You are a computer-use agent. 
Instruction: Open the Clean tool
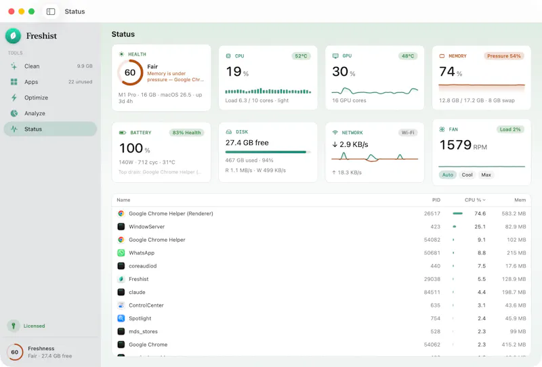[x=50, y=66]
